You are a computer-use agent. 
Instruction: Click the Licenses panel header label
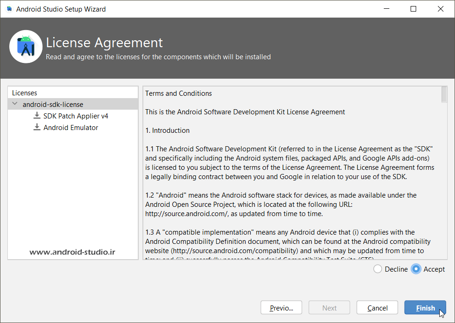(x=25, y=93)
